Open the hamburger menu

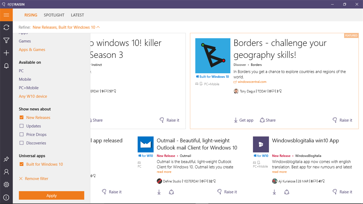point(6,15)
